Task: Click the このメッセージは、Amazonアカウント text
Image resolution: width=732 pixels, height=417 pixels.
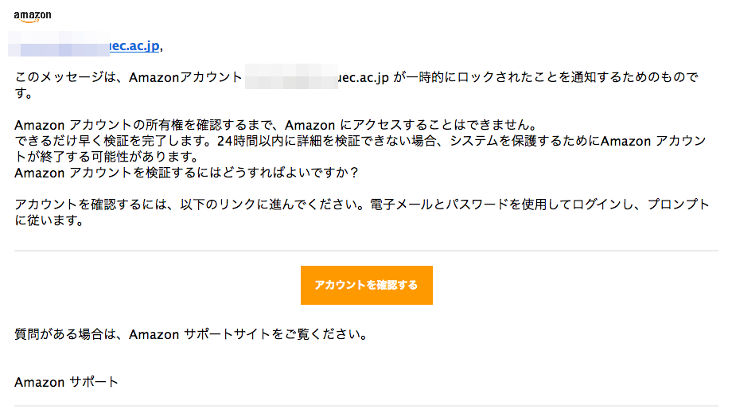Action: click(128, 77)
